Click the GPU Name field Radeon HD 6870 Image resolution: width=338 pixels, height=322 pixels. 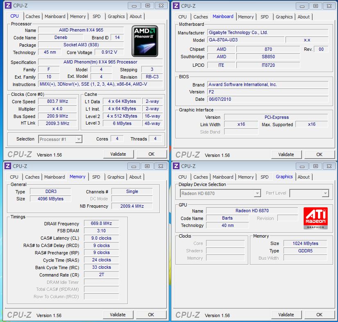point(252,211)
